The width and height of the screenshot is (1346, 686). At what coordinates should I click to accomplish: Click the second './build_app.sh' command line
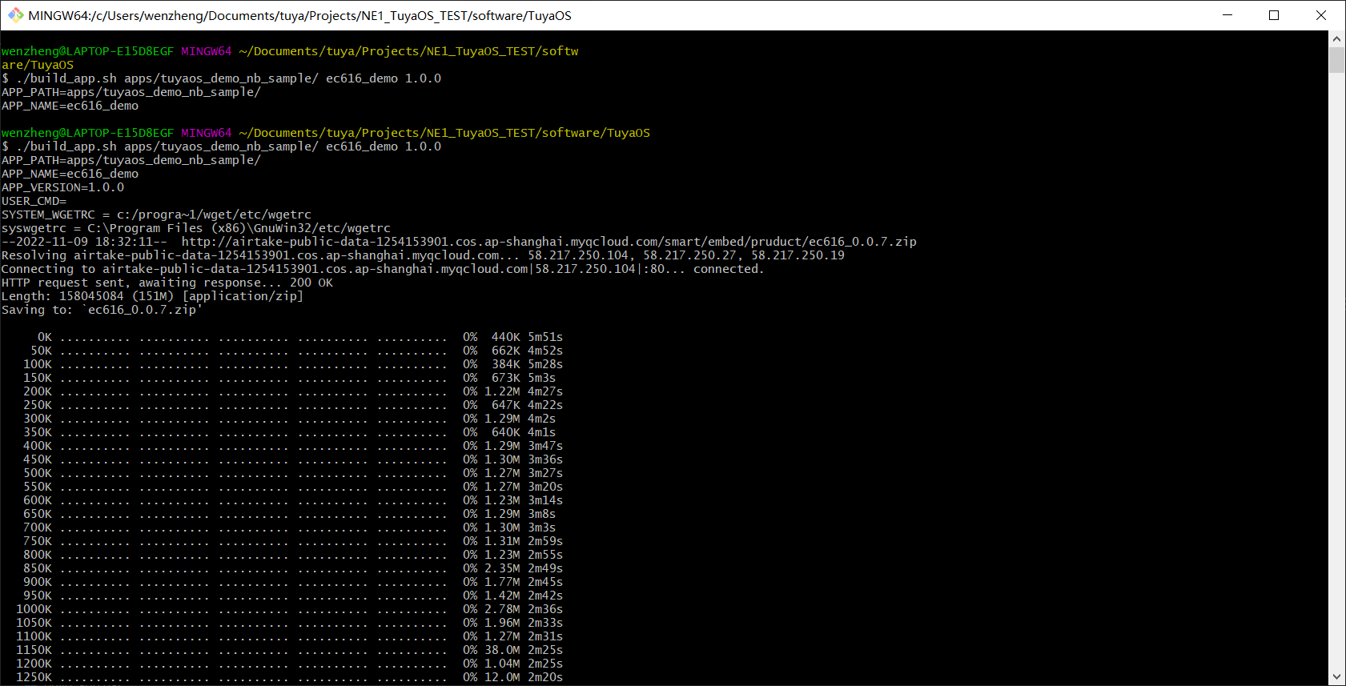[222, 146]
